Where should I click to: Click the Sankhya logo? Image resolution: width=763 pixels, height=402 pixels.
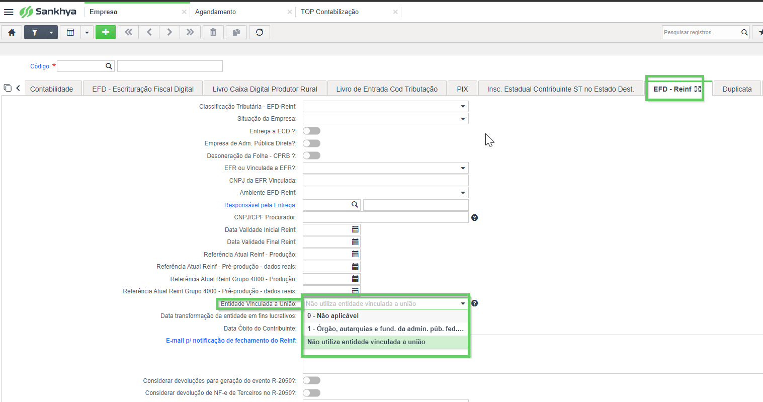coord(48,12)
